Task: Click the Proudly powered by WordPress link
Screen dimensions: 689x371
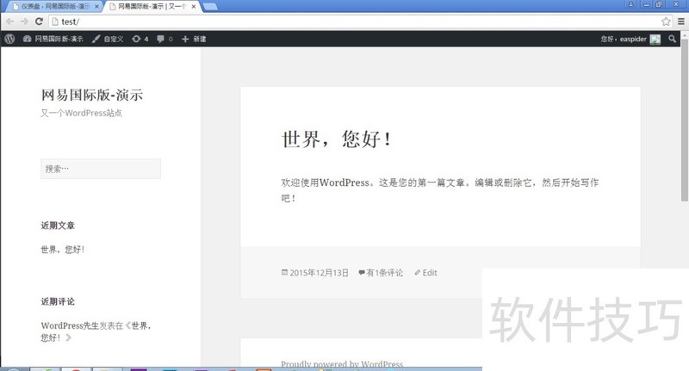Action: pos(342,363)
